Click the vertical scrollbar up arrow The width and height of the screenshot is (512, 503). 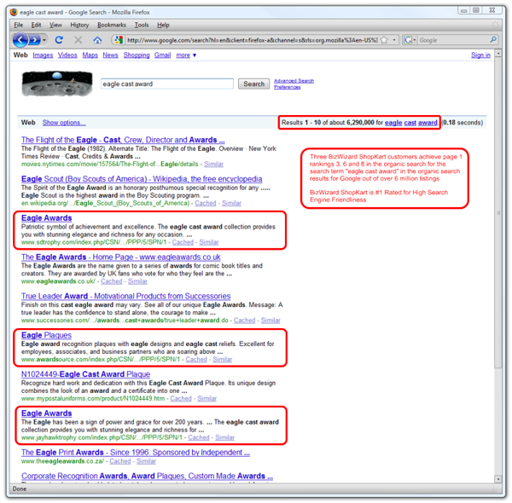[498, 53]
